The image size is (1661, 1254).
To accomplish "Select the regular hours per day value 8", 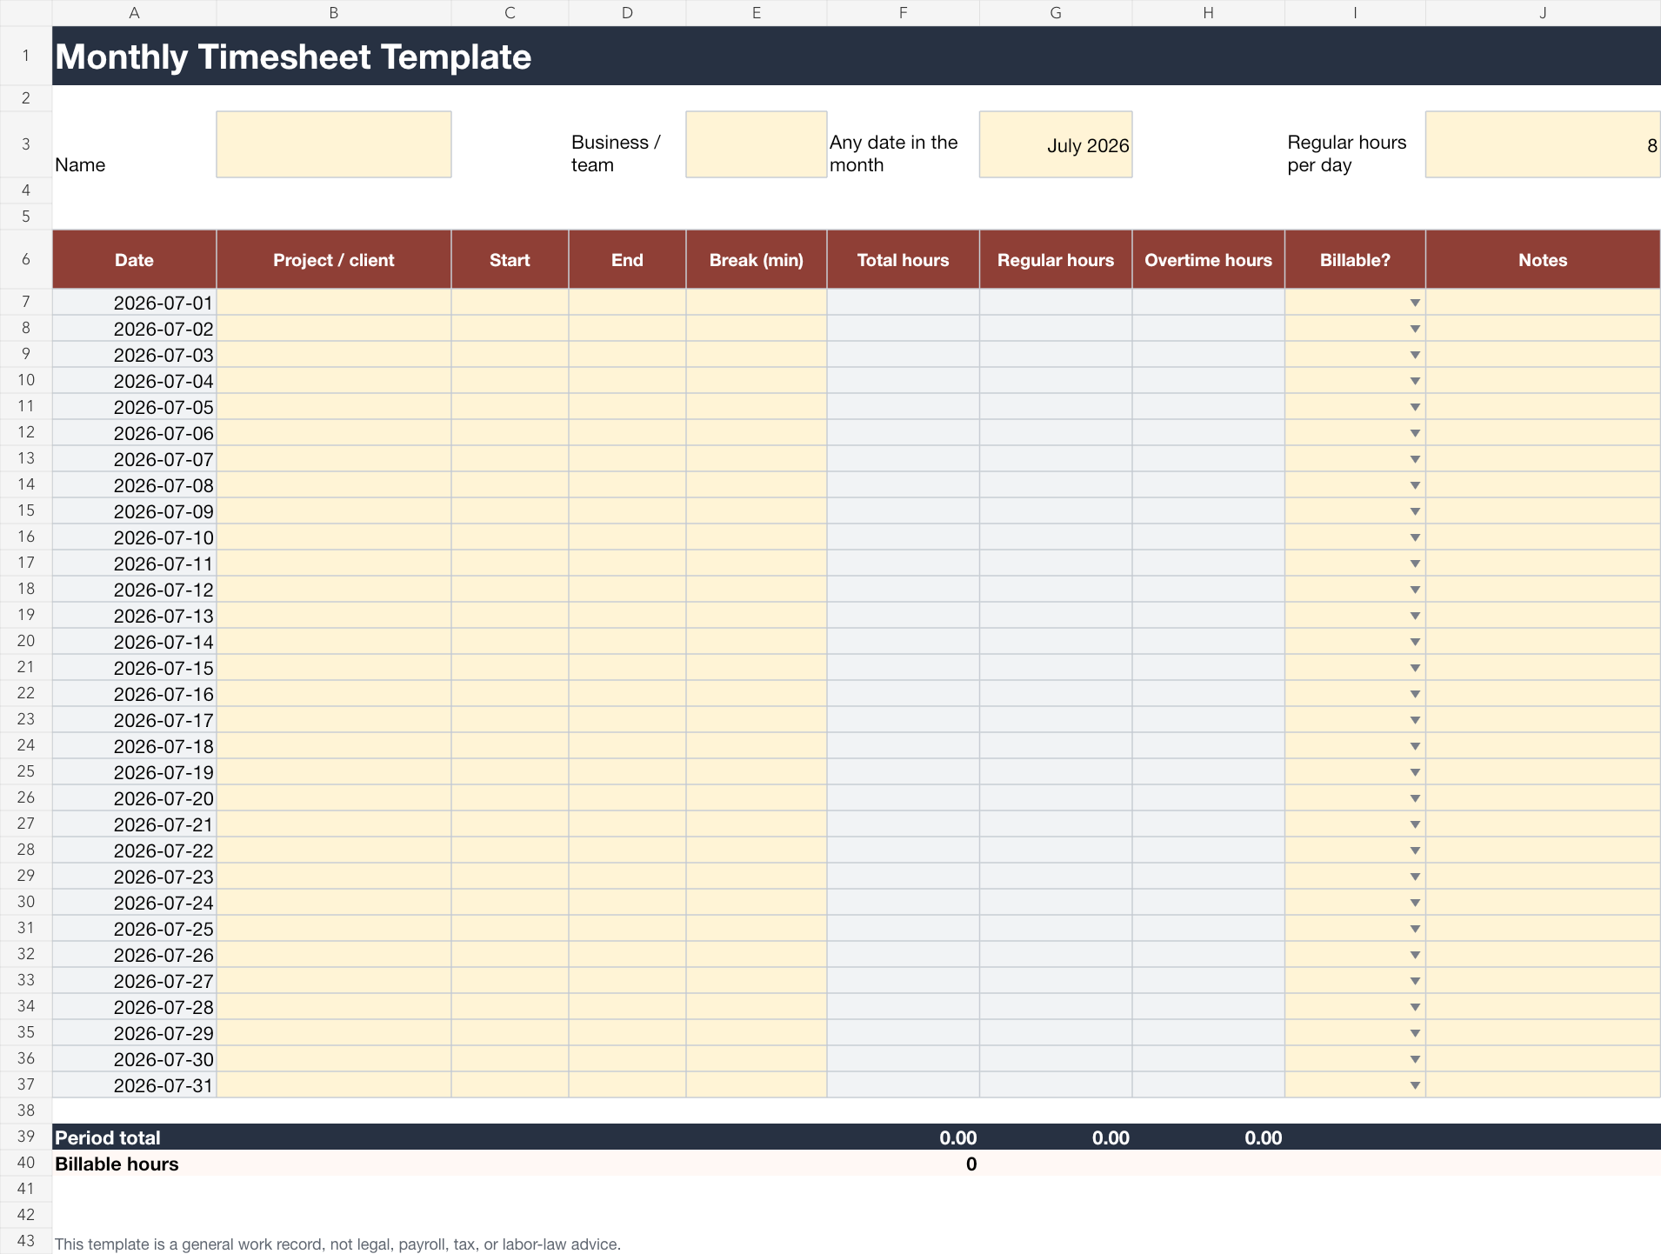I will (1543, 144).
